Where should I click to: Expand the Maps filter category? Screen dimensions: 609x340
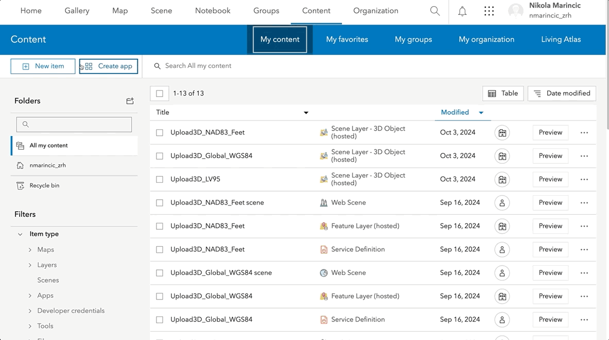click(30, 250)
